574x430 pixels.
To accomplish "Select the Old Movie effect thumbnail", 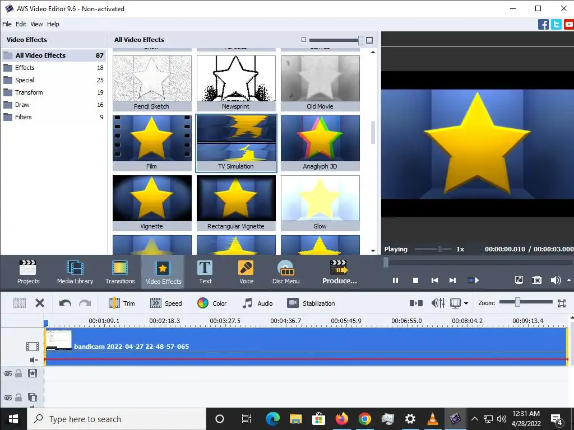I will point(320,78).
